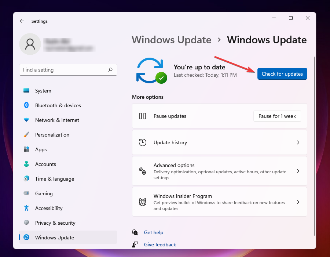The height and width of the screenshot is (257, 330).
Task: Open Apps settings category
Action: click(68, 149)
